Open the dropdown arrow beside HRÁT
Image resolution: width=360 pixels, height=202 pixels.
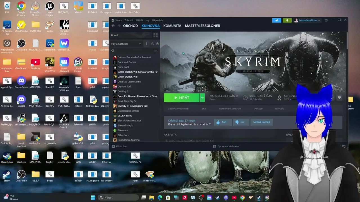click(202, 98)
